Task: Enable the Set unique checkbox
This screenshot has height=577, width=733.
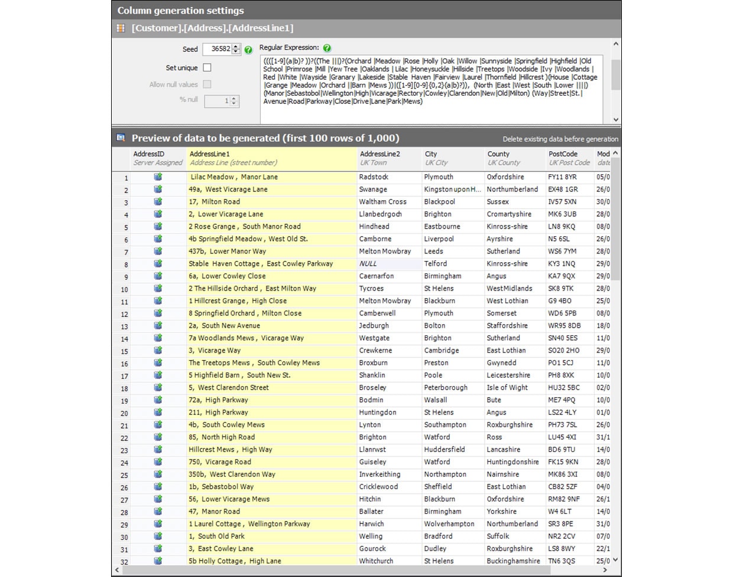Action: click(x=207, y=67)
